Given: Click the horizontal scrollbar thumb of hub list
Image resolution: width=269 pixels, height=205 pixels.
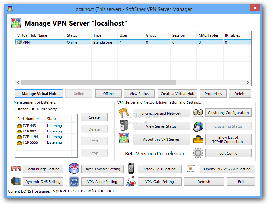Looking at the screenshot, I should point(99,82).
